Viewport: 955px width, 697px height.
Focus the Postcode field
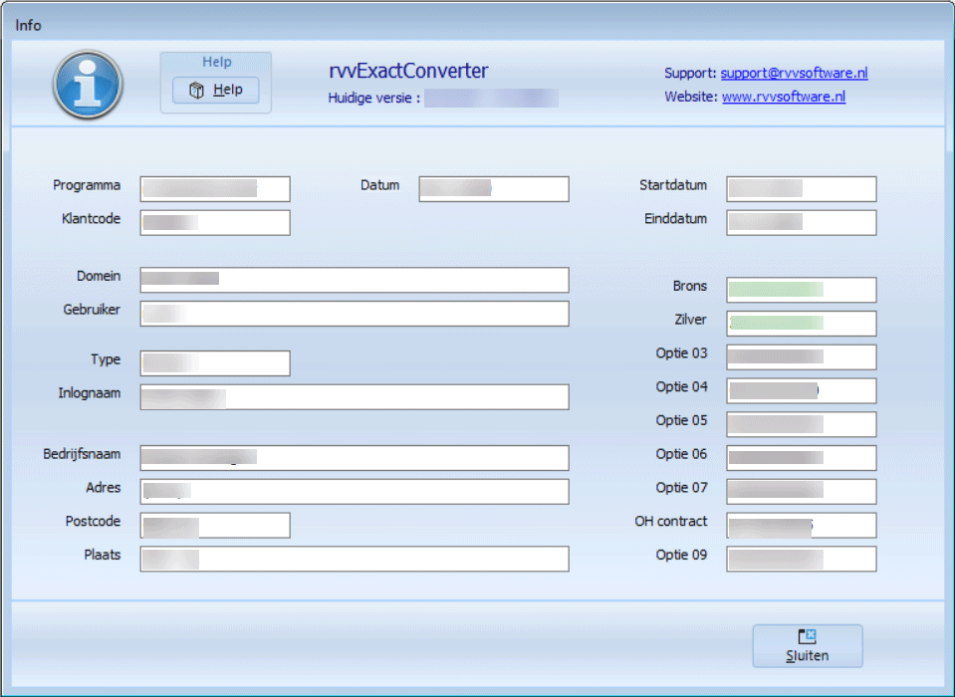click(x=215, y=526)
